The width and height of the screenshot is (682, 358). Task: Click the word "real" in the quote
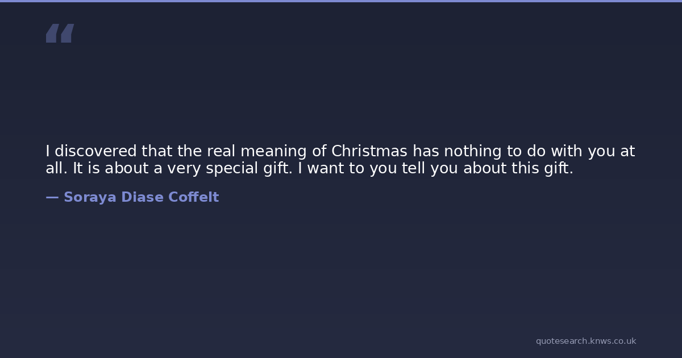(221, 151)
